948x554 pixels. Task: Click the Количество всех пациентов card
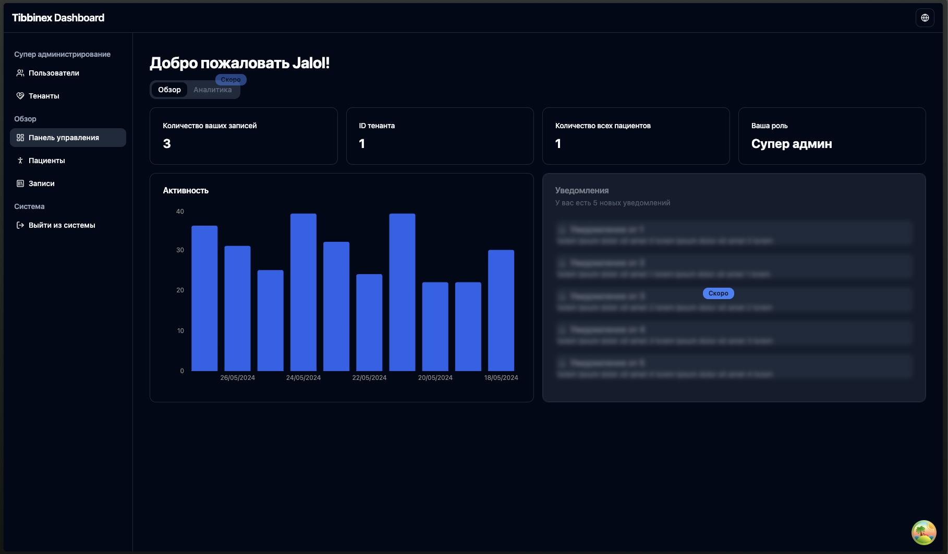636,136
